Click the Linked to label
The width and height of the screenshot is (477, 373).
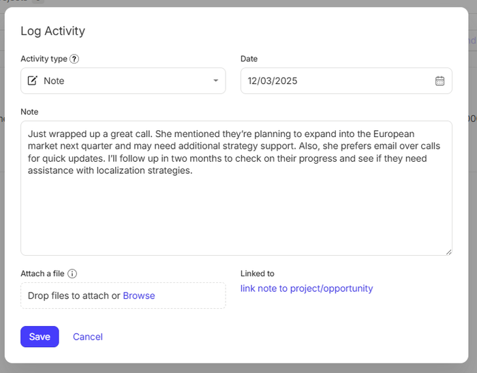click(258, 273)
